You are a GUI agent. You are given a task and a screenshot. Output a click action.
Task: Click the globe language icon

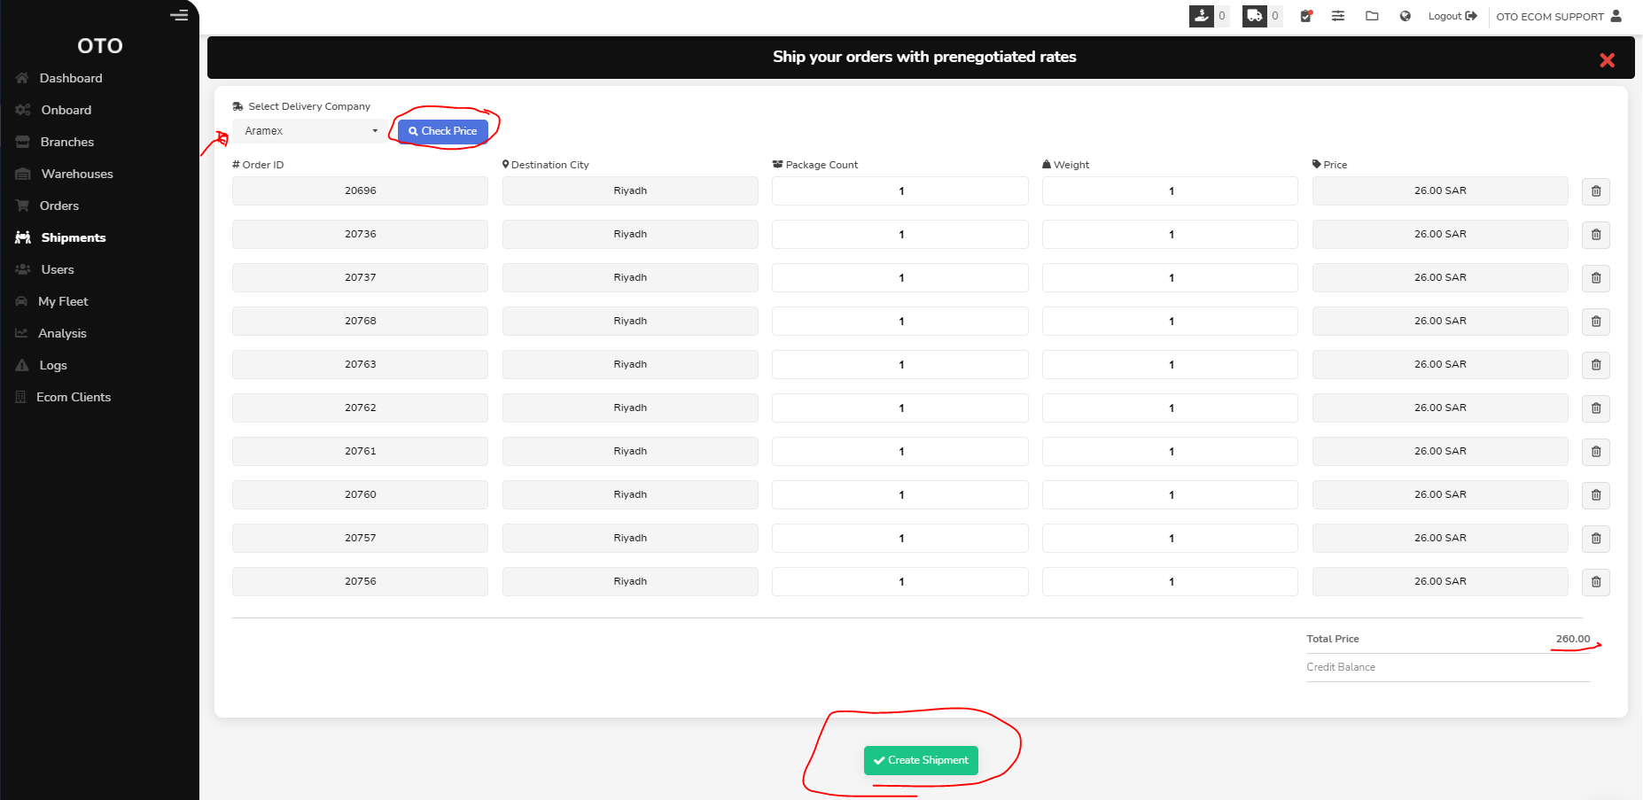pyautogui.click(x=1406, y=16)
